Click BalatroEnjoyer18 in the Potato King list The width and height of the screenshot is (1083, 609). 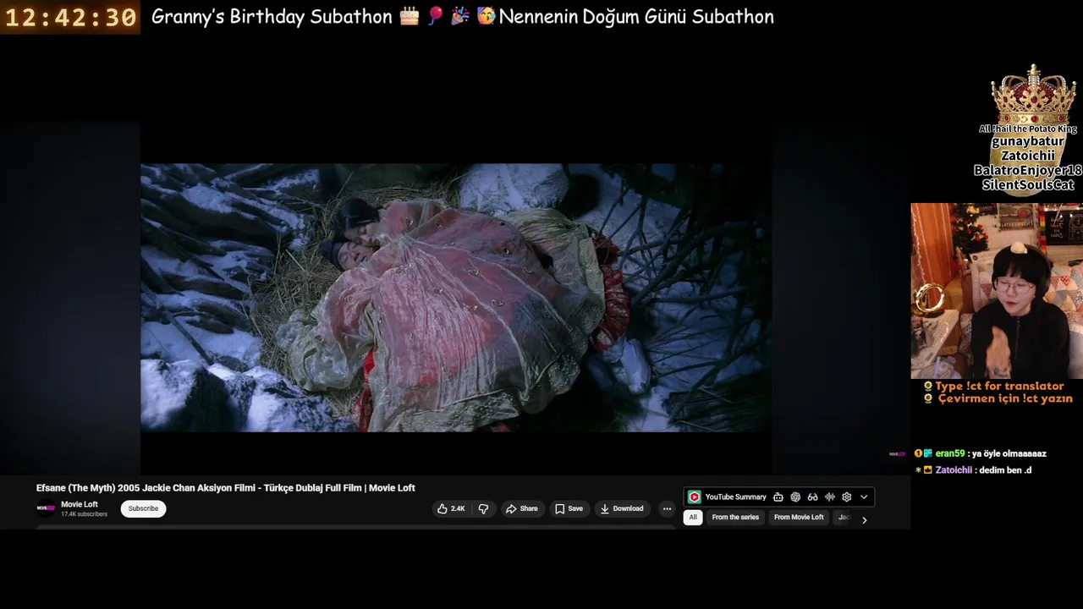[x=1027, y=170]
